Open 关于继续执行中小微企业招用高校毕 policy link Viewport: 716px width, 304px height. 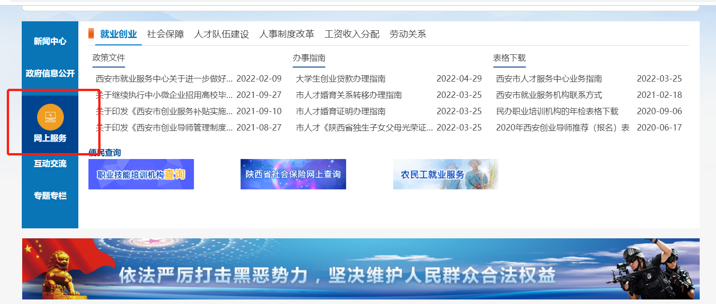(x=164, y=95)
